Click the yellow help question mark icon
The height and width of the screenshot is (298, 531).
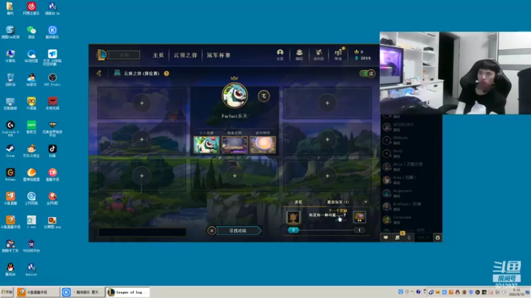pyautogui.click(x=167, y=74)
